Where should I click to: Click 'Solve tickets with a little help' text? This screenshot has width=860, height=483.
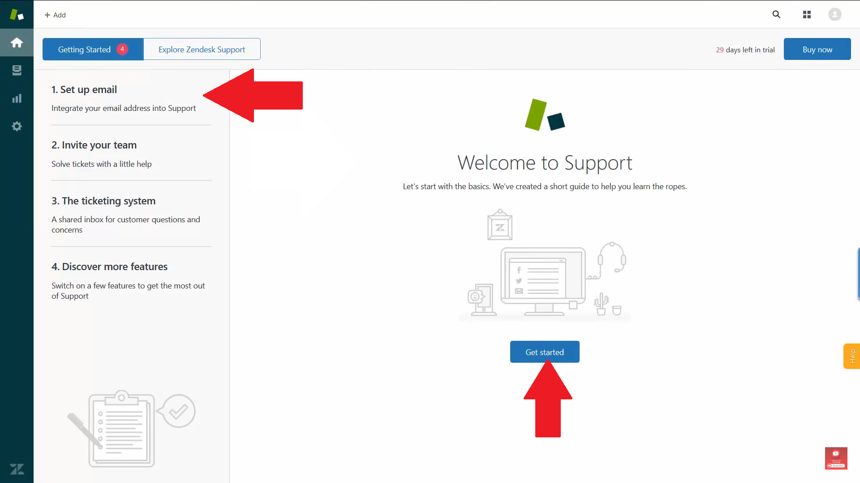[x=102, y=164]
